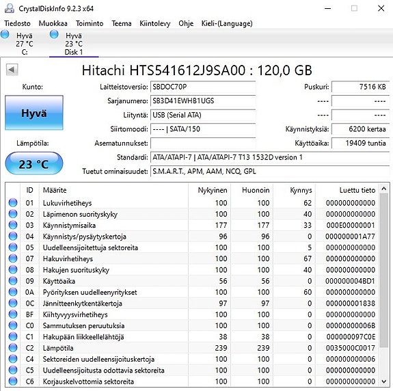
Task: Click the 23 °C temperature button
Action: tap(34, 163)
